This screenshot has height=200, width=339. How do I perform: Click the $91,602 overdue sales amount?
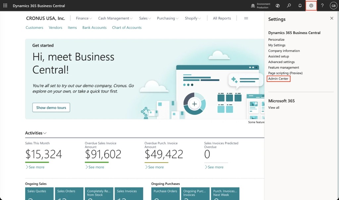[x=103, y=154]
